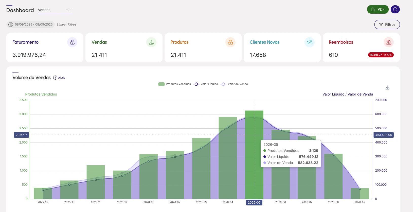Click the Reembolsos refund icon
The height and width of the screenshot is (212, 413).
click(389, 42)
